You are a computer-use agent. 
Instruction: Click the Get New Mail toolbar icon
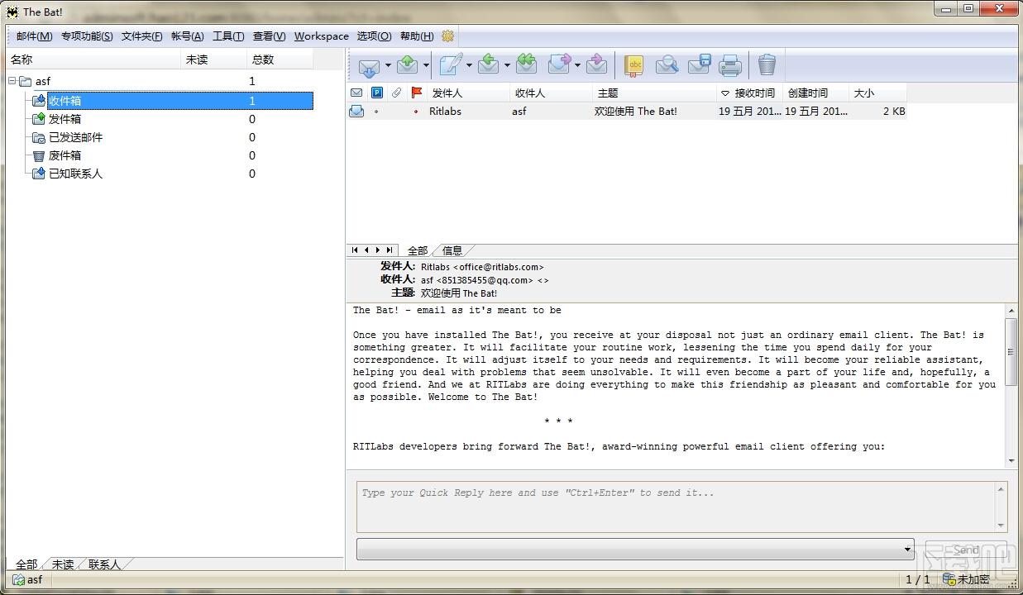(x=369, y=65)
